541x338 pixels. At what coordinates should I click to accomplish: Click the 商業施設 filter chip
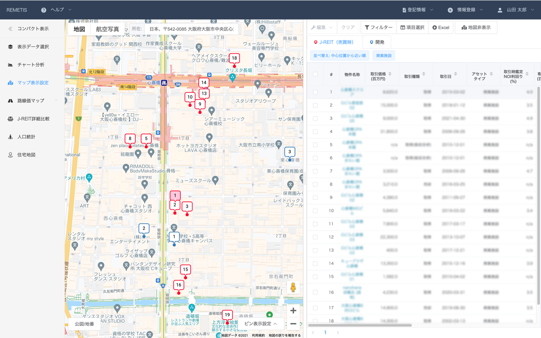(x=384, y=55)
